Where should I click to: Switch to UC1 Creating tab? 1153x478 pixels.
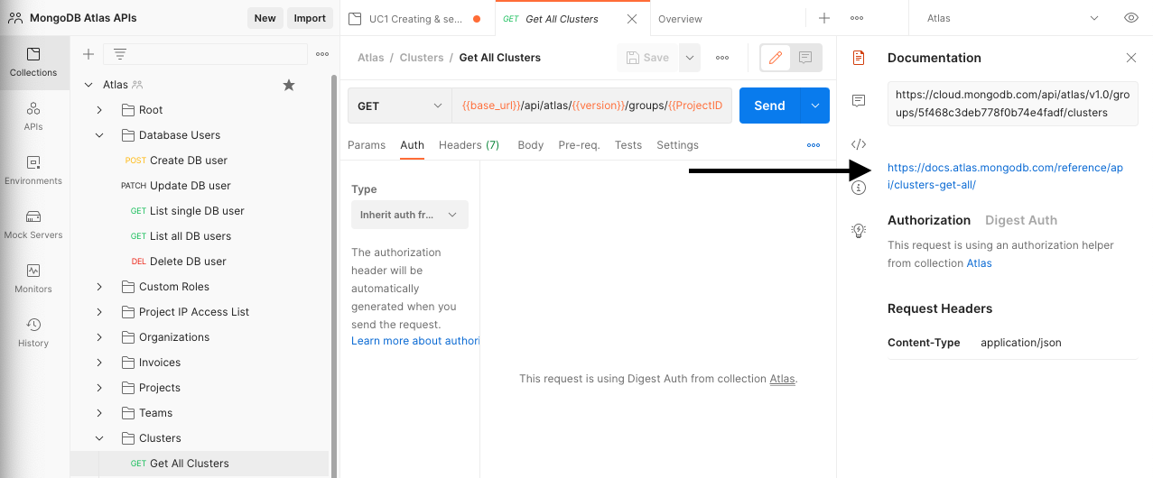pyautogui.click(x=418, y=19)
